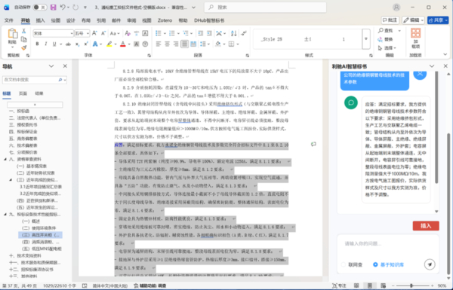
Task: Show paragraph marks
Action: (244, 33)
